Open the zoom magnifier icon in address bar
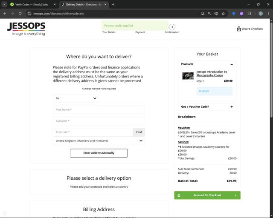This screenshot has height=218, width=273. tap(209, 14)
